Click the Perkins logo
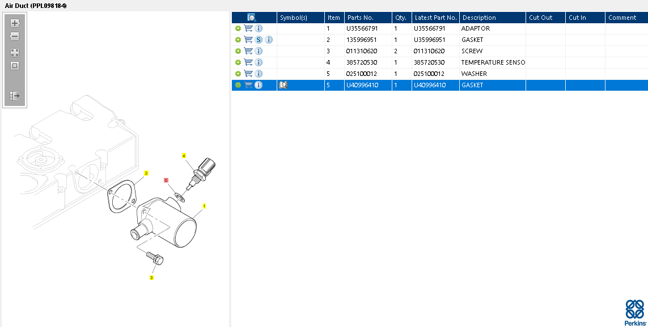 (635, 313)
